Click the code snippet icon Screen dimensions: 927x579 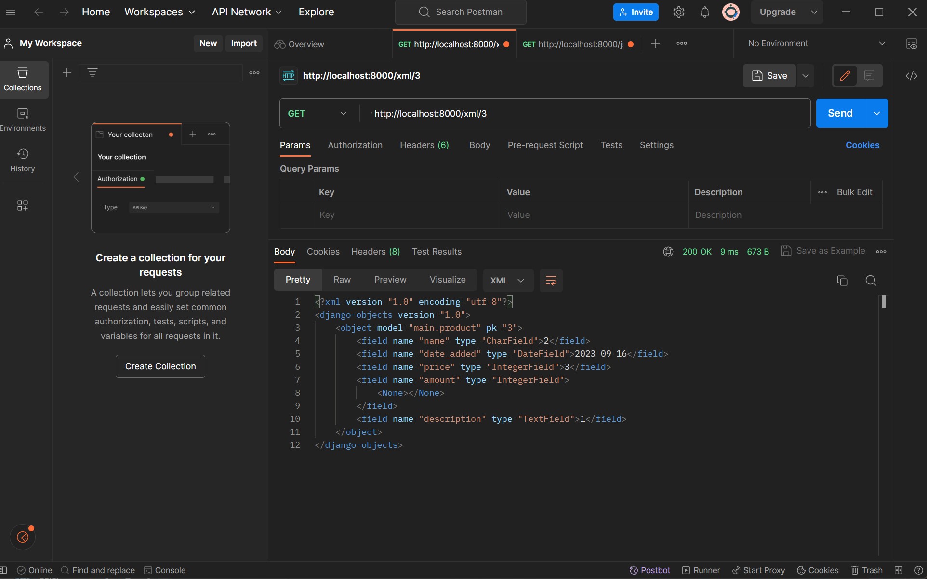pos(911,76)
